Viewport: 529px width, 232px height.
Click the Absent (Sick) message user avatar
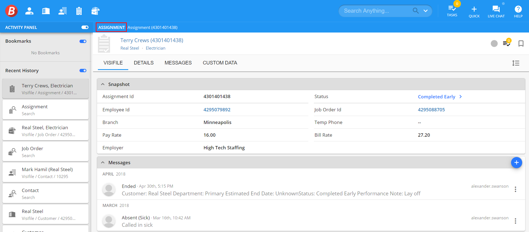[x=109, y=221]
